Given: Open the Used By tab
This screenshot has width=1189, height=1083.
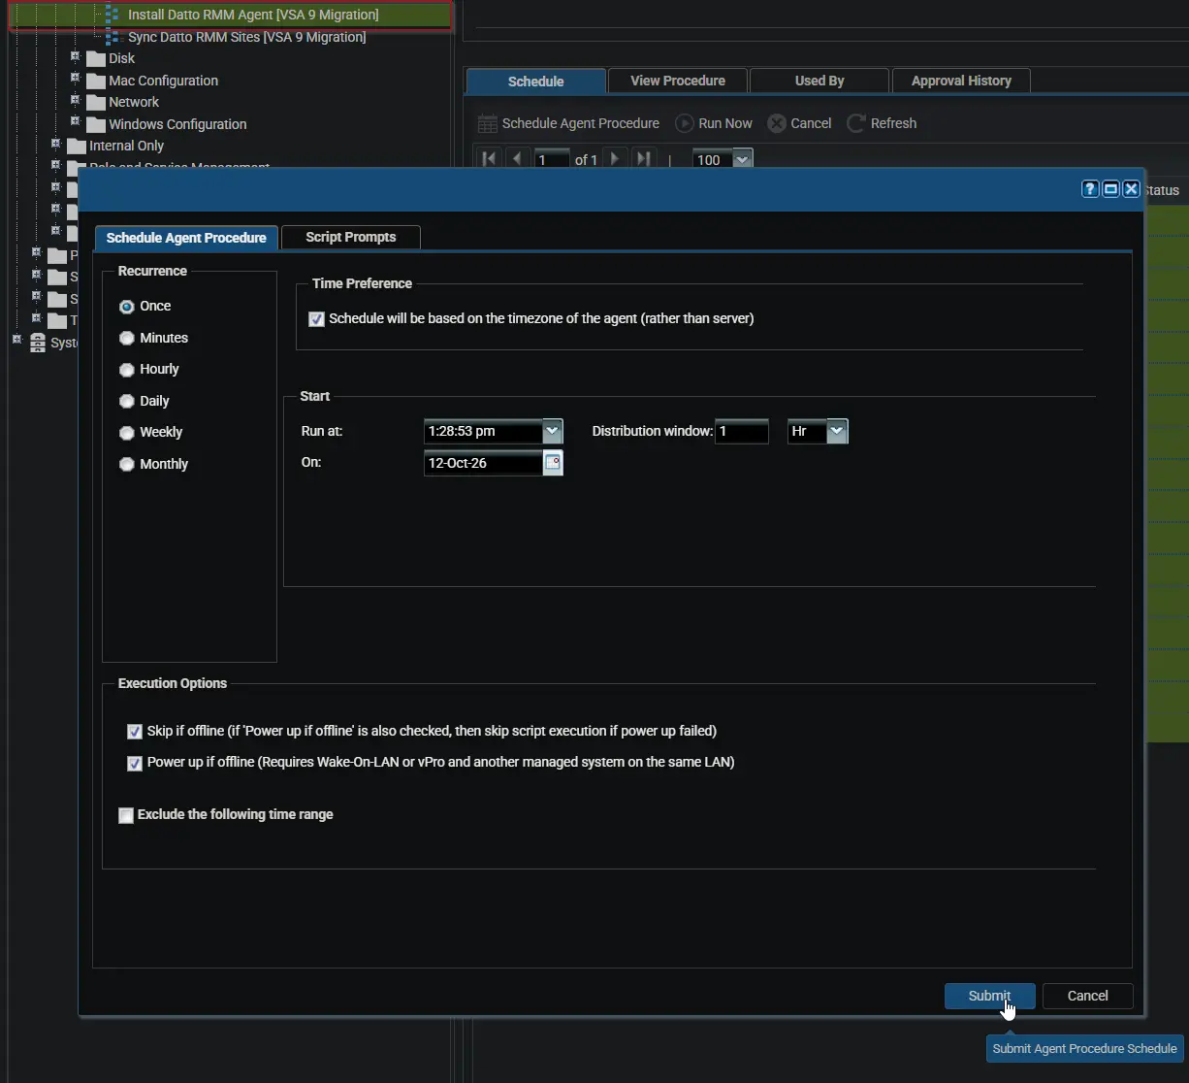Looking at the screenshot, I should (x=819, y=81).
